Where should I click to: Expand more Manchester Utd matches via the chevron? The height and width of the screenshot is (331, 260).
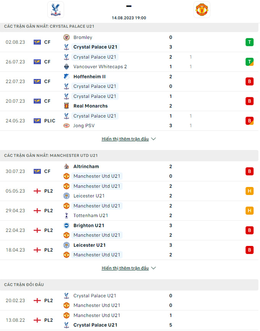pyautogui.click(x=153, y=268)
